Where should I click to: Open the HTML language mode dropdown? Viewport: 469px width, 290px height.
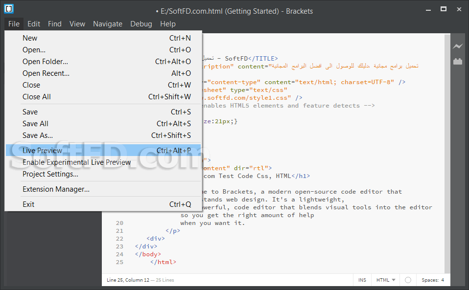tap(386, 280)
